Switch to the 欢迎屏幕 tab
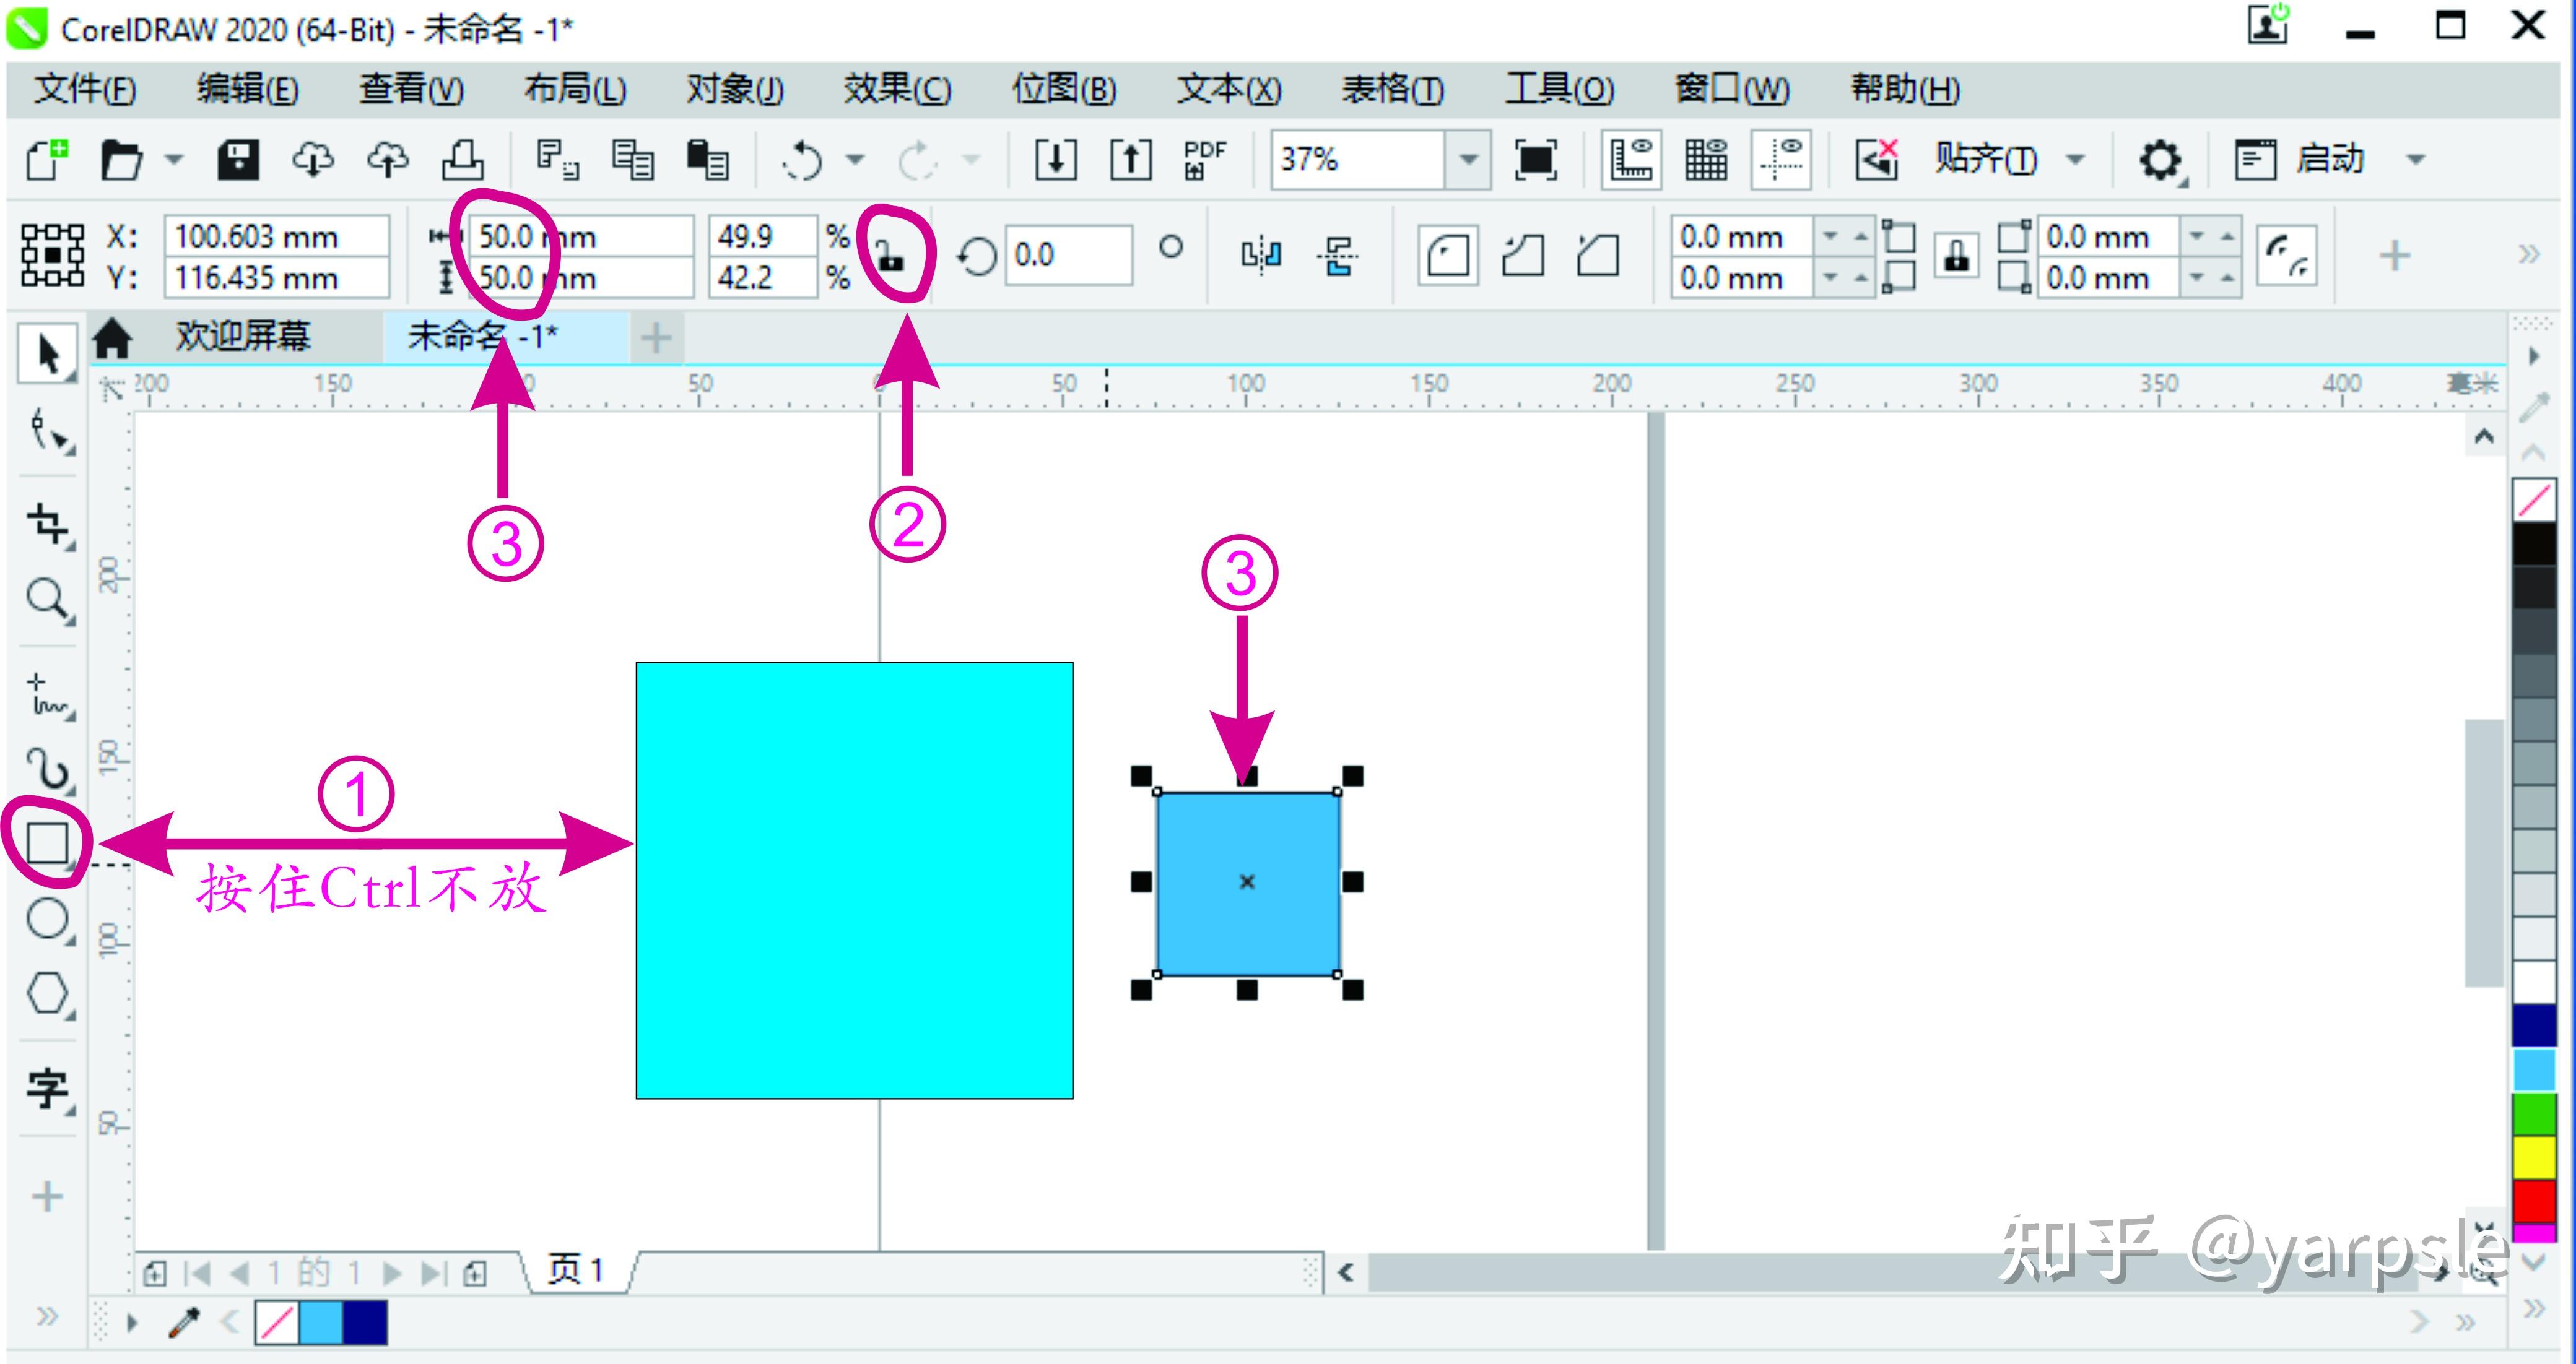The height and width of the screenshot is (1364, 2576). (243, 337)
